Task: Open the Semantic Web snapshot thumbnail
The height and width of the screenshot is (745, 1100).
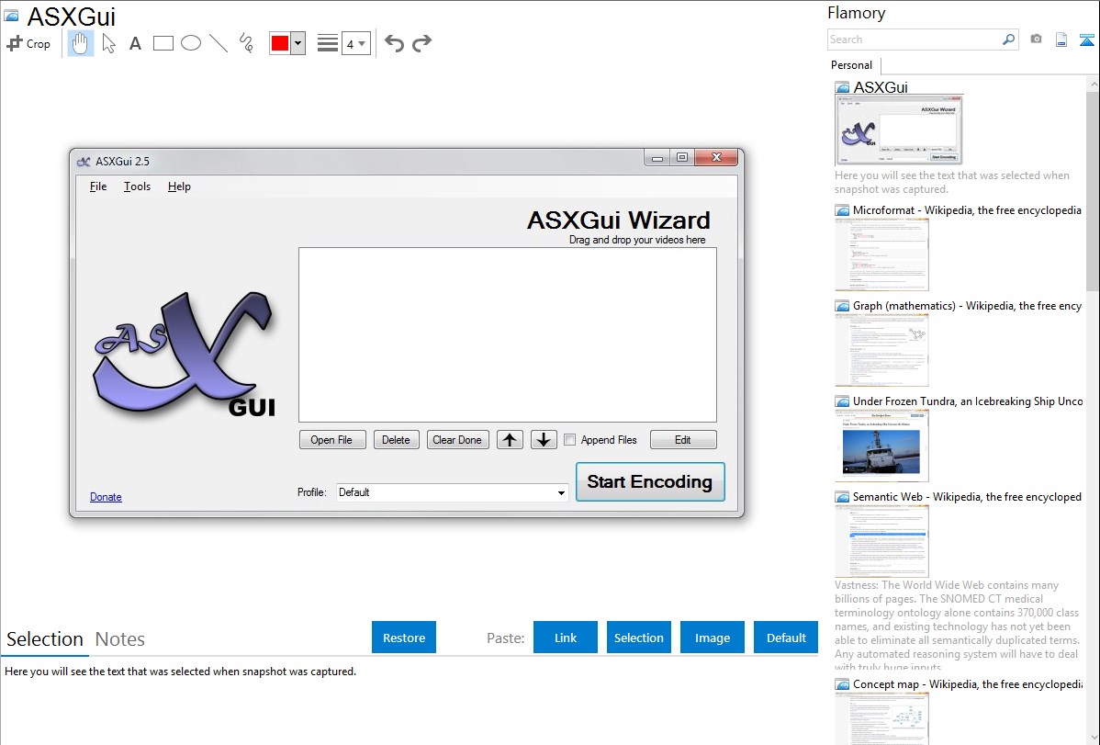Action: [881, 541]
